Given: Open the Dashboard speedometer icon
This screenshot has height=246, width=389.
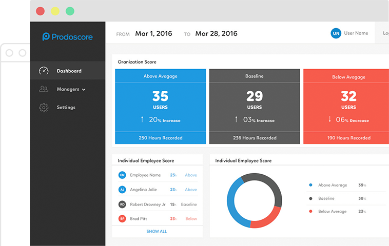Looking at the screenshot, I should click(x=44, y=71).
